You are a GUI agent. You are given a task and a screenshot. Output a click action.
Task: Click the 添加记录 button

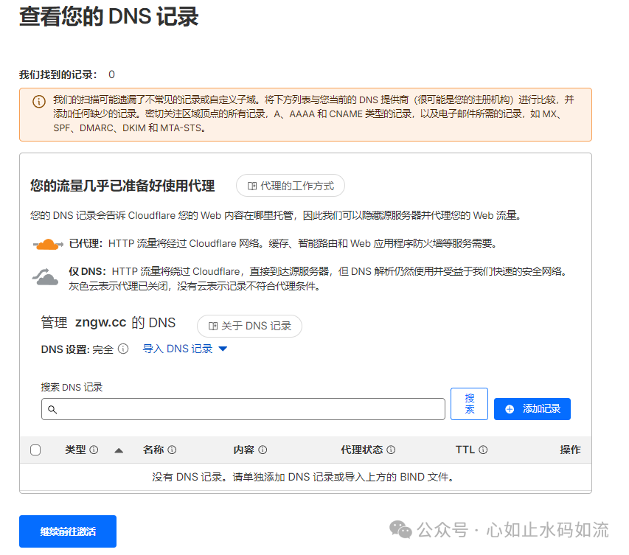532,409
